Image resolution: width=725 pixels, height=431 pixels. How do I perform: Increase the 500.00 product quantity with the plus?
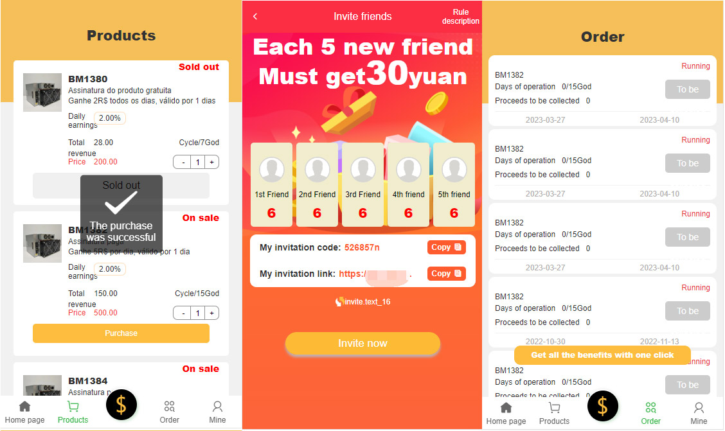coord(211,313)
